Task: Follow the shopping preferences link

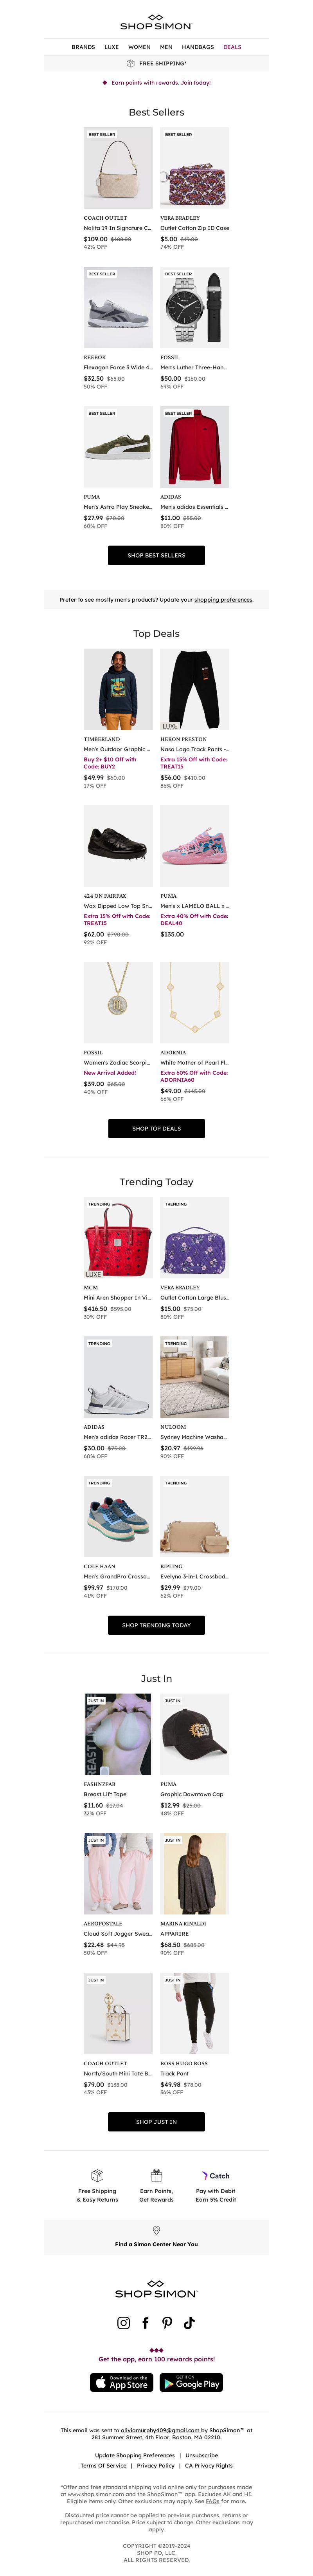Action: tap(223, 600)
